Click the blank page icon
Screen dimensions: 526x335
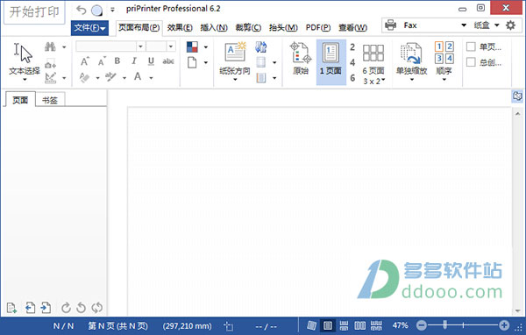click(x=192, y=62)
